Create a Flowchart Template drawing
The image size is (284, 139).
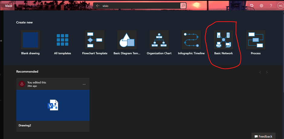(x=95, y=40)
